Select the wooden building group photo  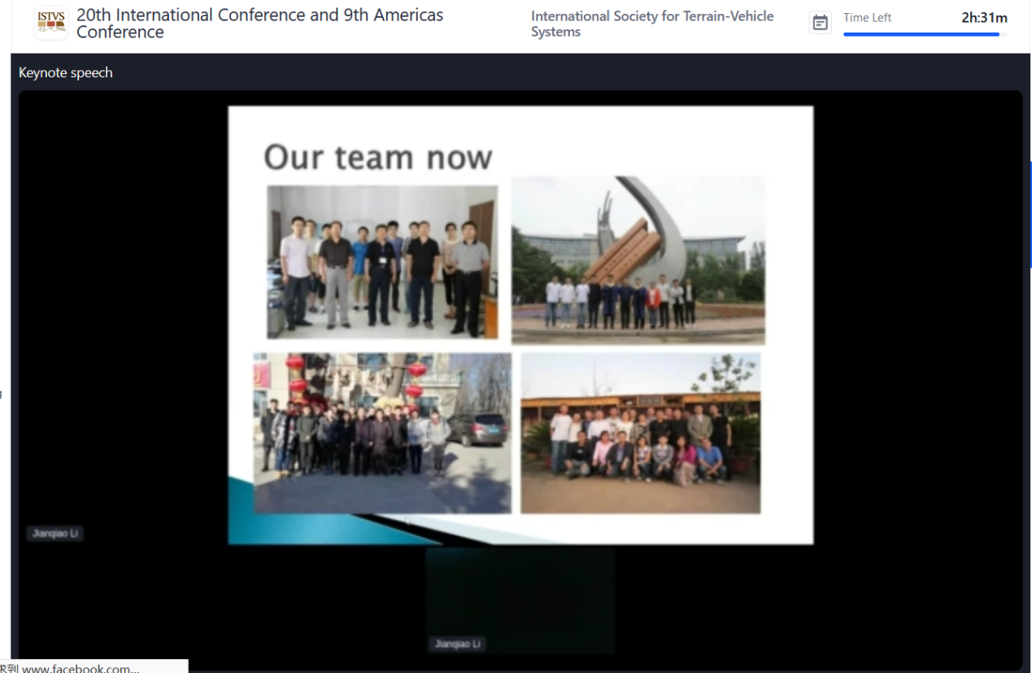point(640,432)
